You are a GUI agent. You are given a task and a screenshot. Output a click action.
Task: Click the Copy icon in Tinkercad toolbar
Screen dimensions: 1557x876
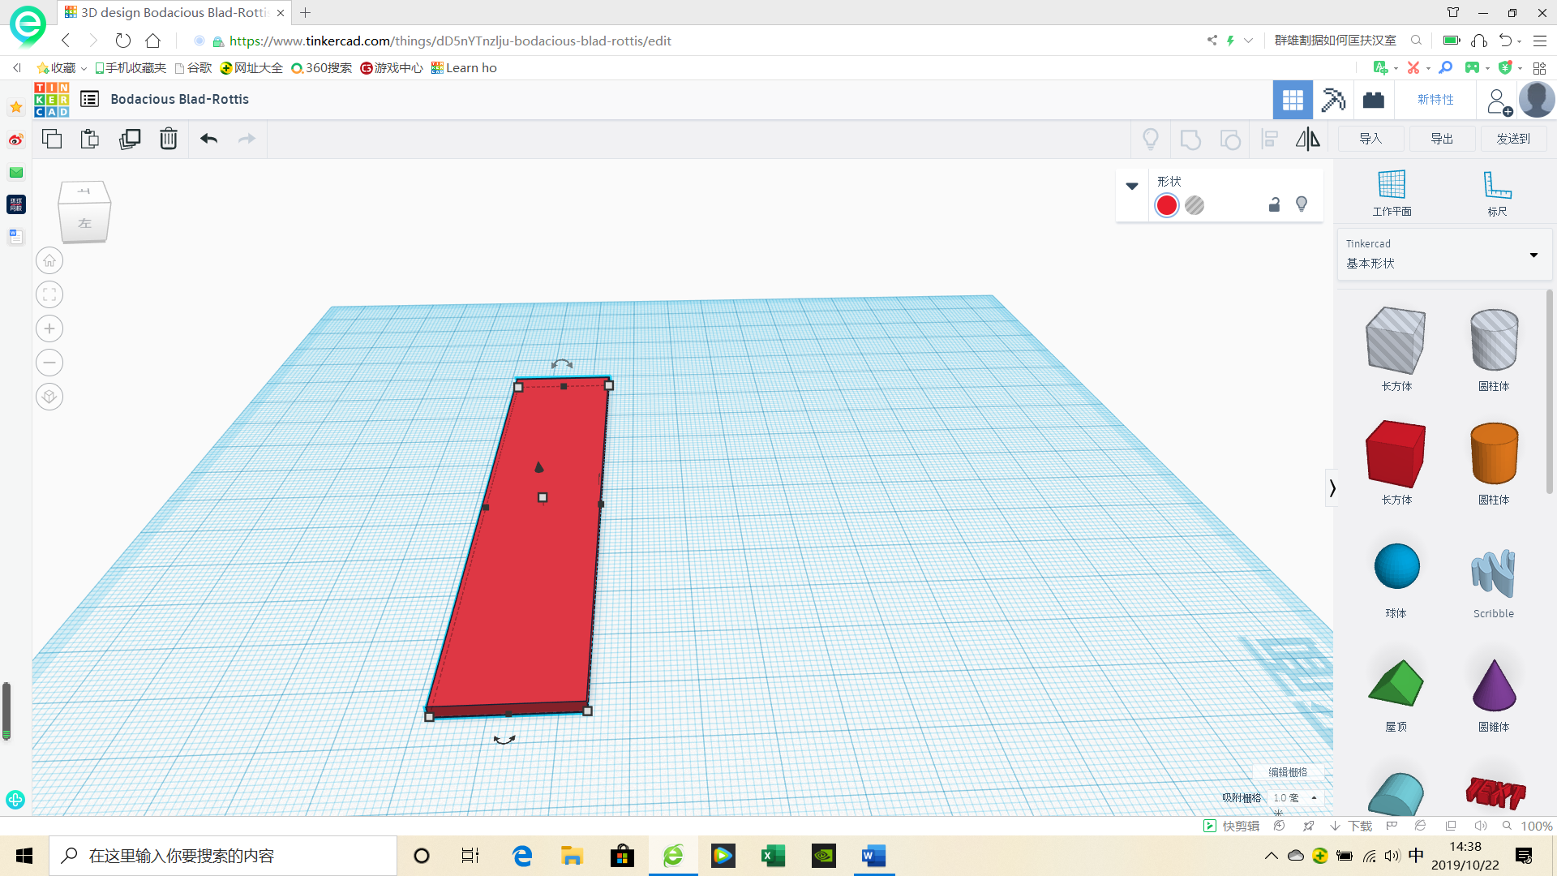(x=52, y=139)
